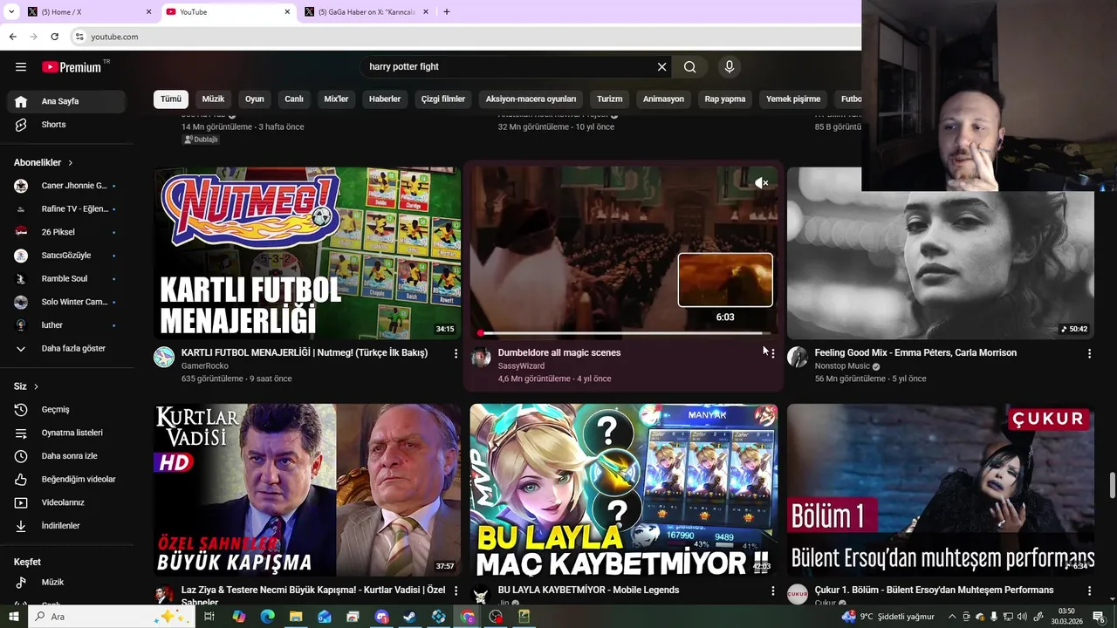
Task: Open Oynatma listeleri in sidebar
Action: click(x=67, y=433)
